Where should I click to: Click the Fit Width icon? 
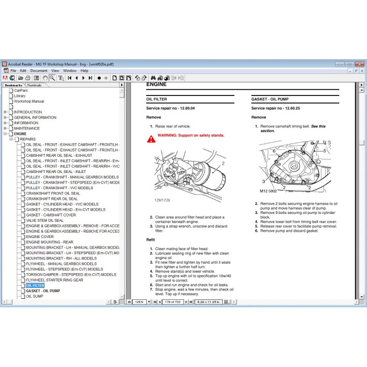tap(128, 78)
